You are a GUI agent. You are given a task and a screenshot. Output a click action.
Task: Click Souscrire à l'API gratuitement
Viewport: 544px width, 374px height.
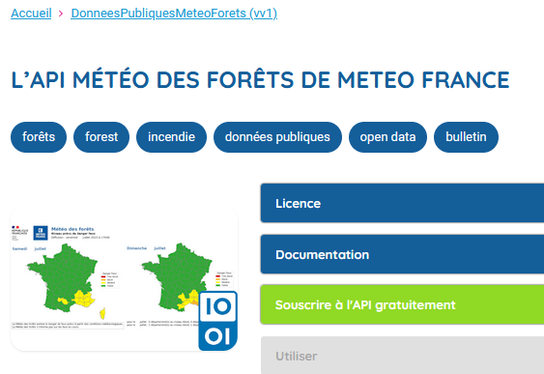pos(402,304)
